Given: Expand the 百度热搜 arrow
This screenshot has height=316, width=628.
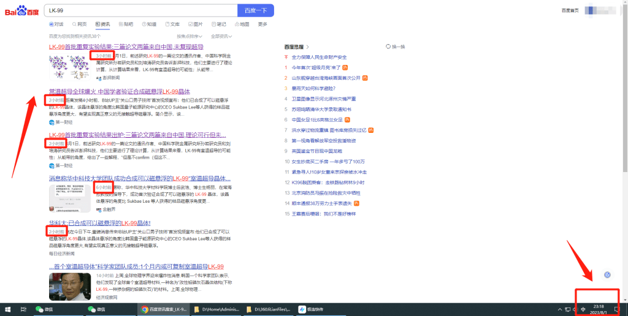Looking at the screenshot, I should click(x=308, y=47).
